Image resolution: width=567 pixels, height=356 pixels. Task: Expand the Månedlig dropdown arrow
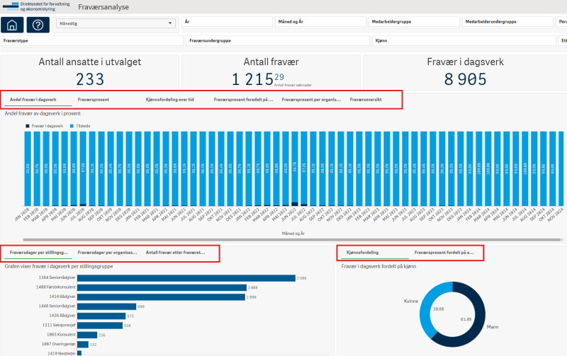[170, 23]
